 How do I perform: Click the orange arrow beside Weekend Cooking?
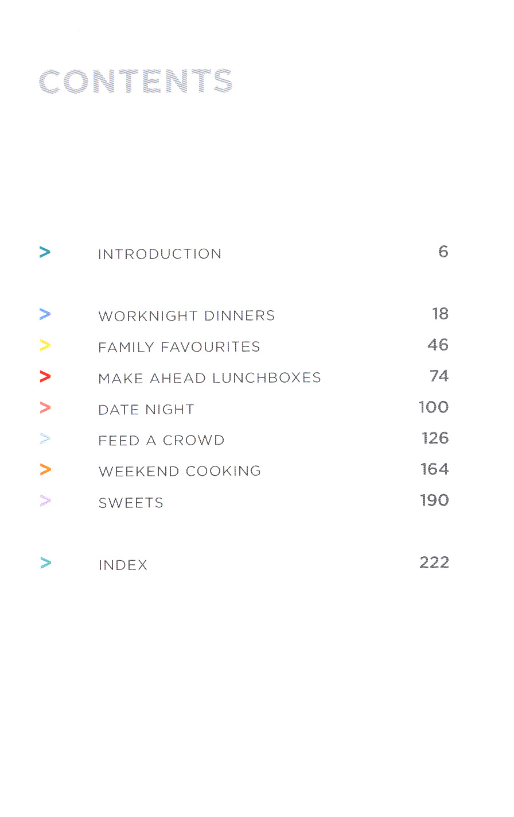tap(45, 470)
